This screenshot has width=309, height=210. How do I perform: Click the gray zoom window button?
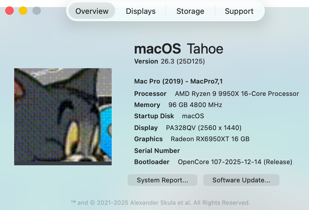pos(37,11)
